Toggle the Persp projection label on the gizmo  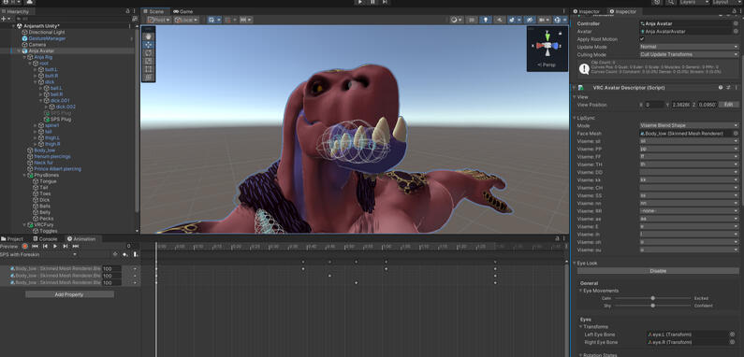click(547, 65)
